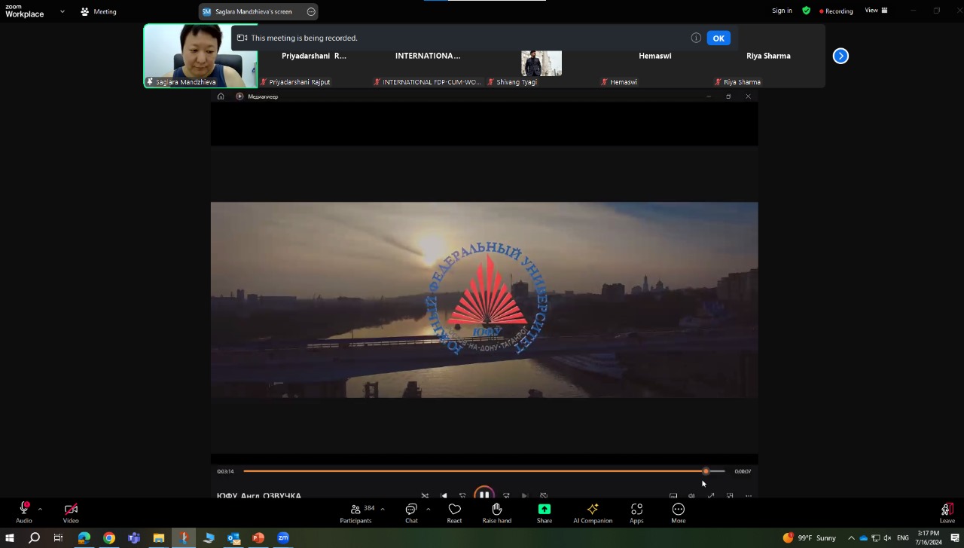The image size is (964, 548).
Task: Expand the Participants options chevron
Action: coord(383,509)
